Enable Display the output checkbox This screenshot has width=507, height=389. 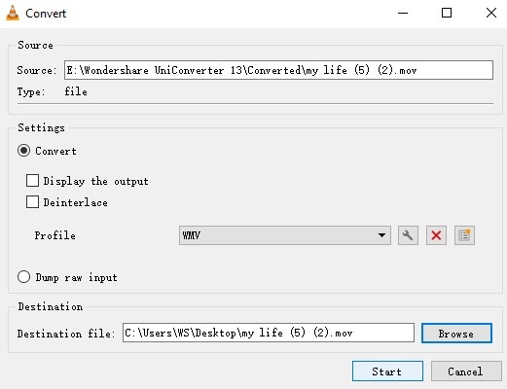tap(32, 181)
